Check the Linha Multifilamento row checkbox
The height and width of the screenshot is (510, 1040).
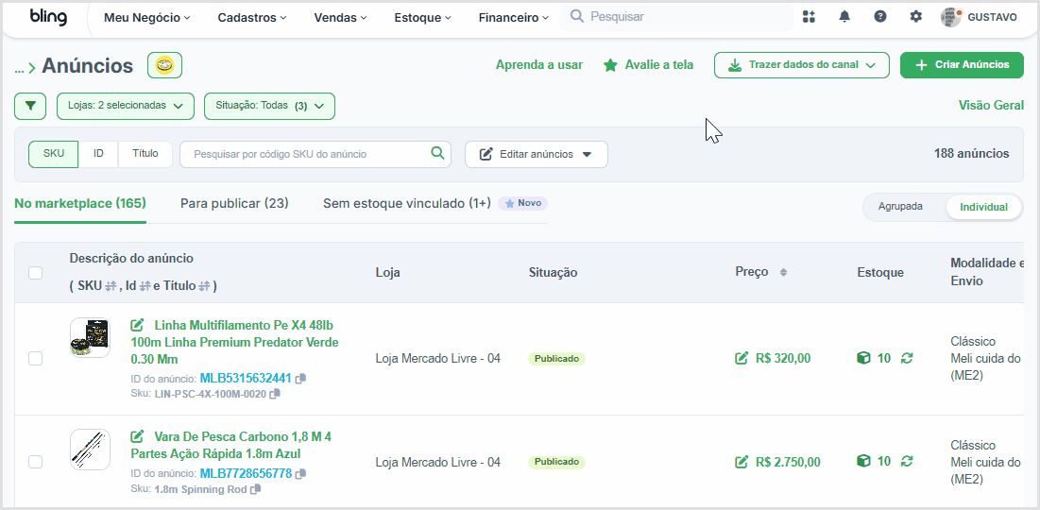point(35,358)
